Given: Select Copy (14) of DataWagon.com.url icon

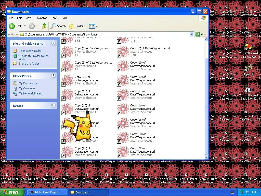Looking at the screenshot, I should pos(123,95).
